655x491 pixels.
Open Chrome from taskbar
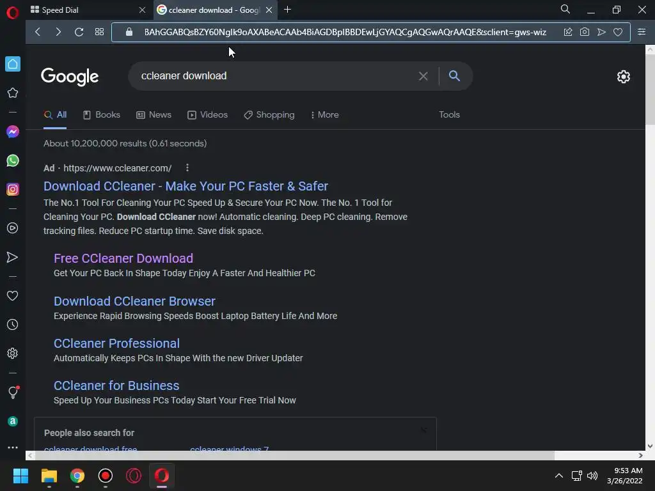click(x=77, y=476)
